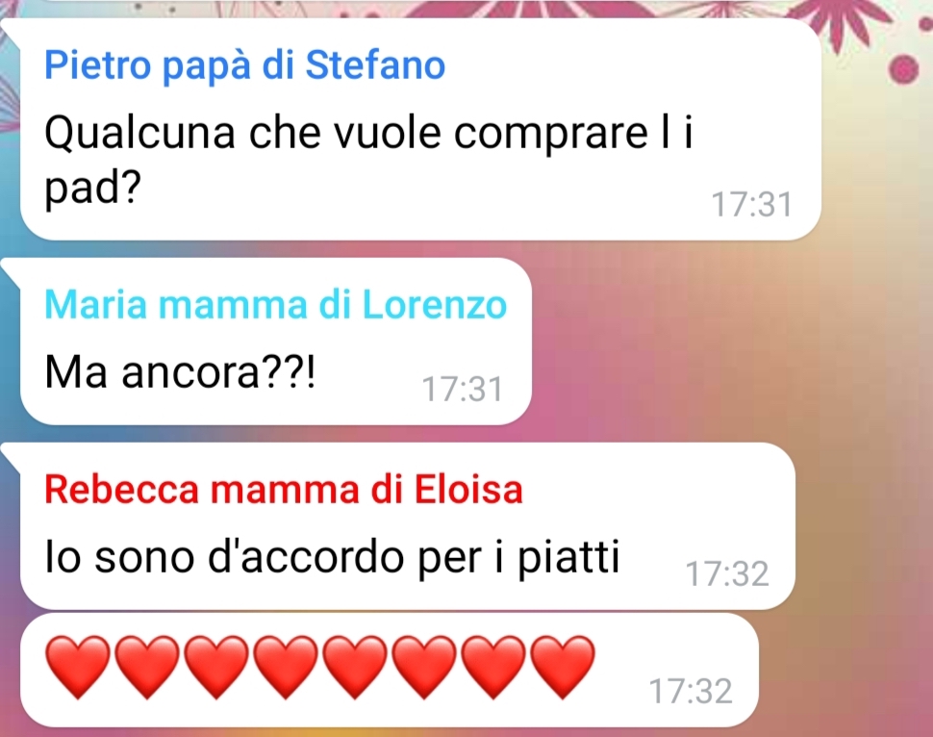
Task: Click the third red heart emoji
Action: pyautogui.click(x=216, y=667)
